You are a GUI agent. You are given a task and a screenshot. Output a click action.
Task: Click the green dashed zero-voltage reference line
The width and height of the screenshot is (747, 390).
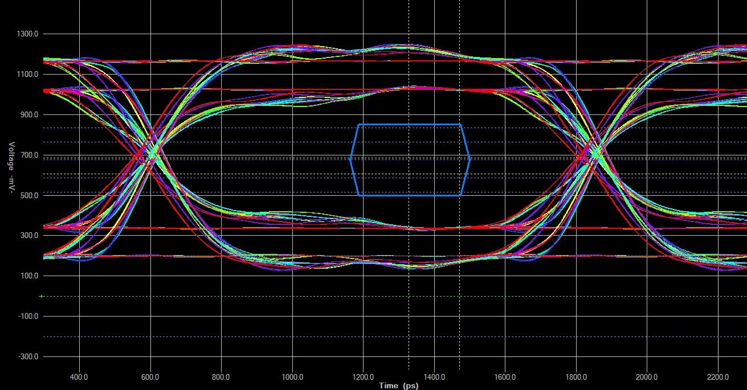click(x=342, y=296)
